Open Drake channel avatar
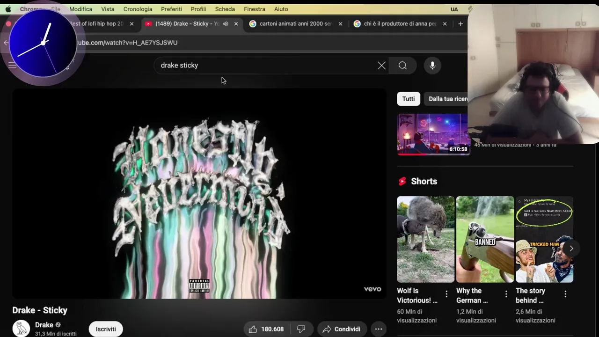The width and height of the screenshot is (599, 337). pyautogui.click(x=21, y=329)
